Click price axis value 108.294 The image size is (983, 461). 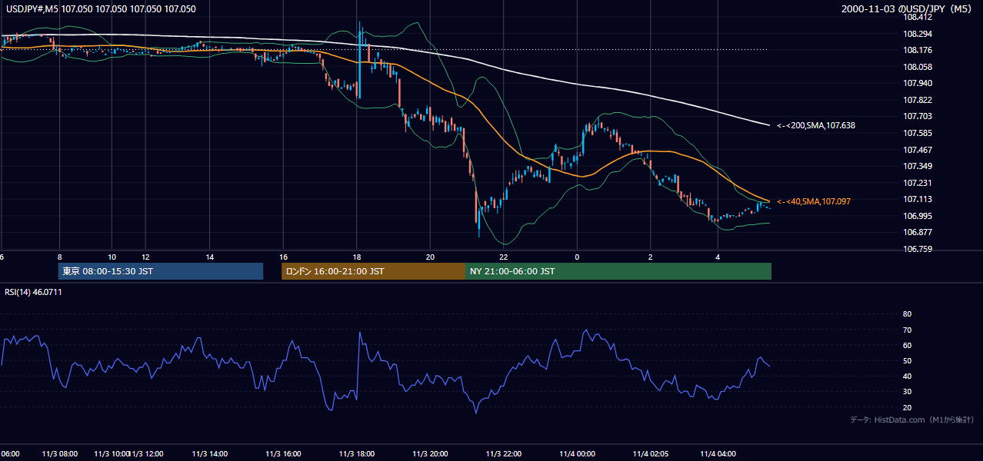[x=918, y=34]
